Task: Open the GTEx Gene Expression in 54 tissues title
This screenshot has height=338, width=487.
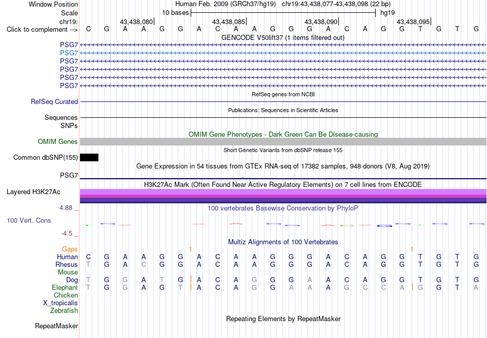Action: point(283,166)
